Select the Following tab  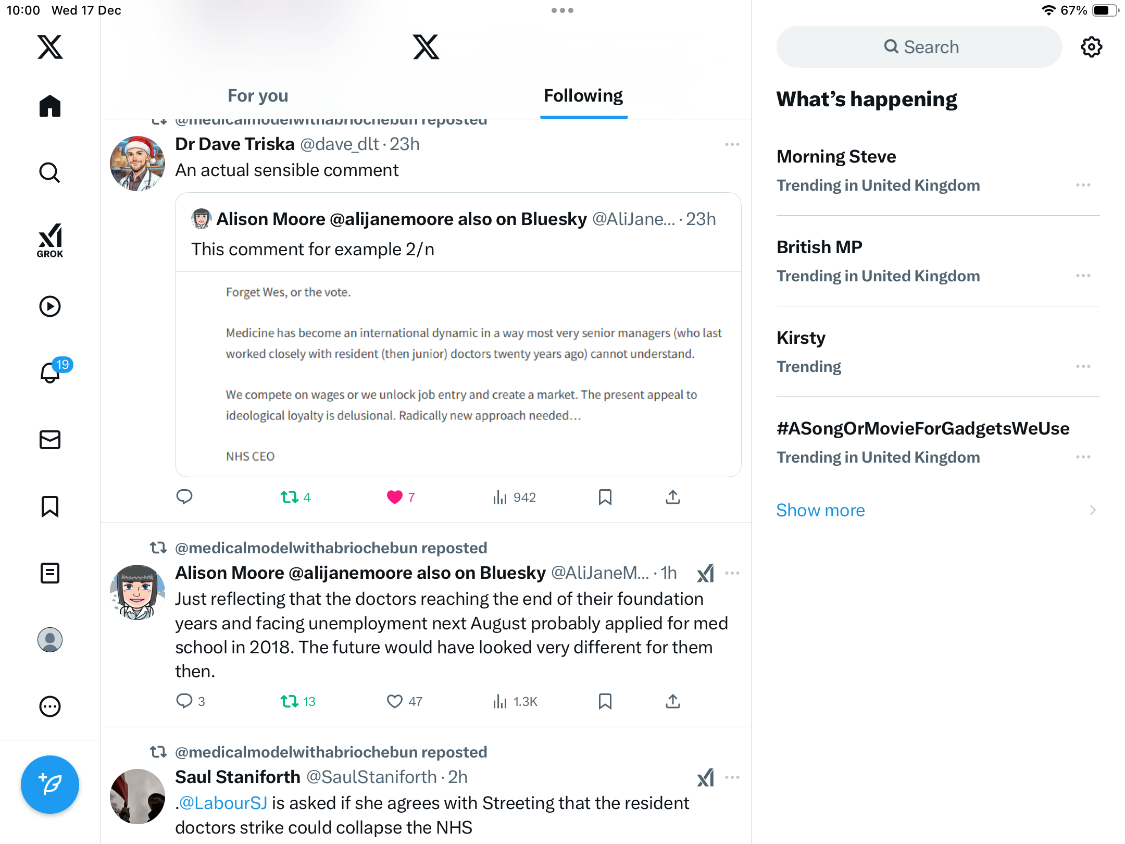point(583,96)
